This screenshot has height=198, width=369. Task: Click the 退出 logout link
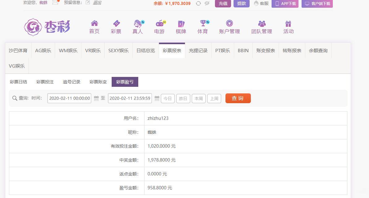(x=97, y=2)
